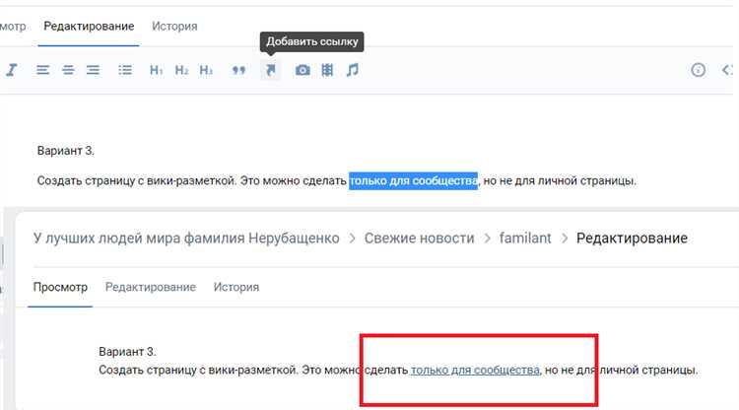Apply H2 heading style

181,70
